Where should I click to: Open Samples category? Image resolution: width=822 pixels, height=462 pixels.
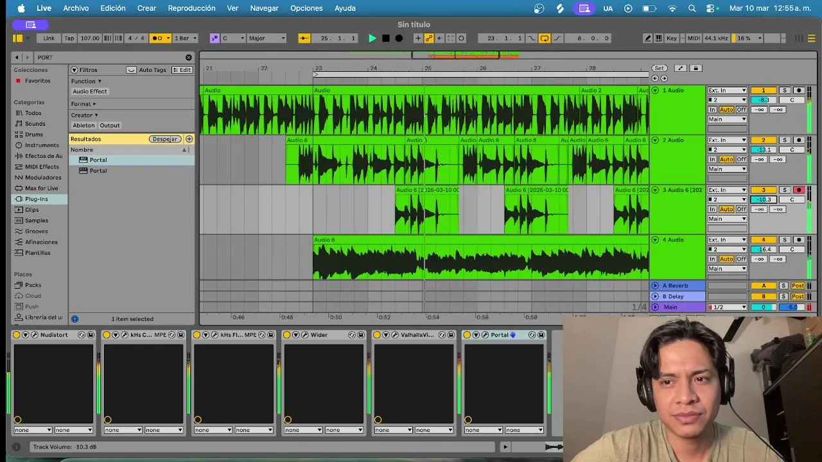(37, 221)
